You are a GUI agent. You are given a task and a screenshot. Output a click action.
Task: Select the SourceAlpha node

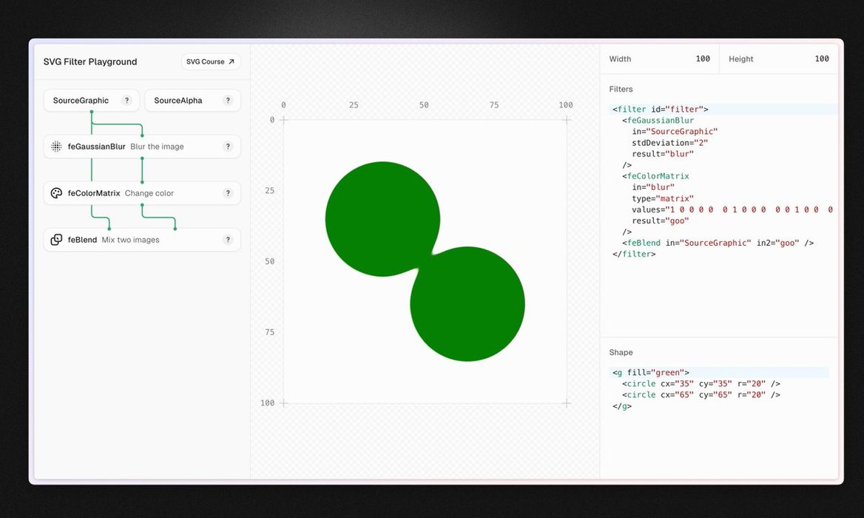pos(178,101)
